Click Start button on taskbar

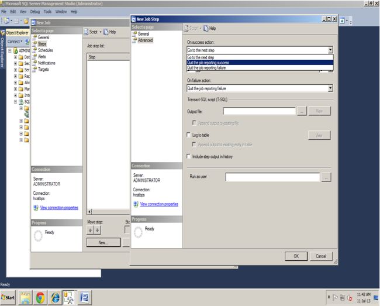click(8, 297)
